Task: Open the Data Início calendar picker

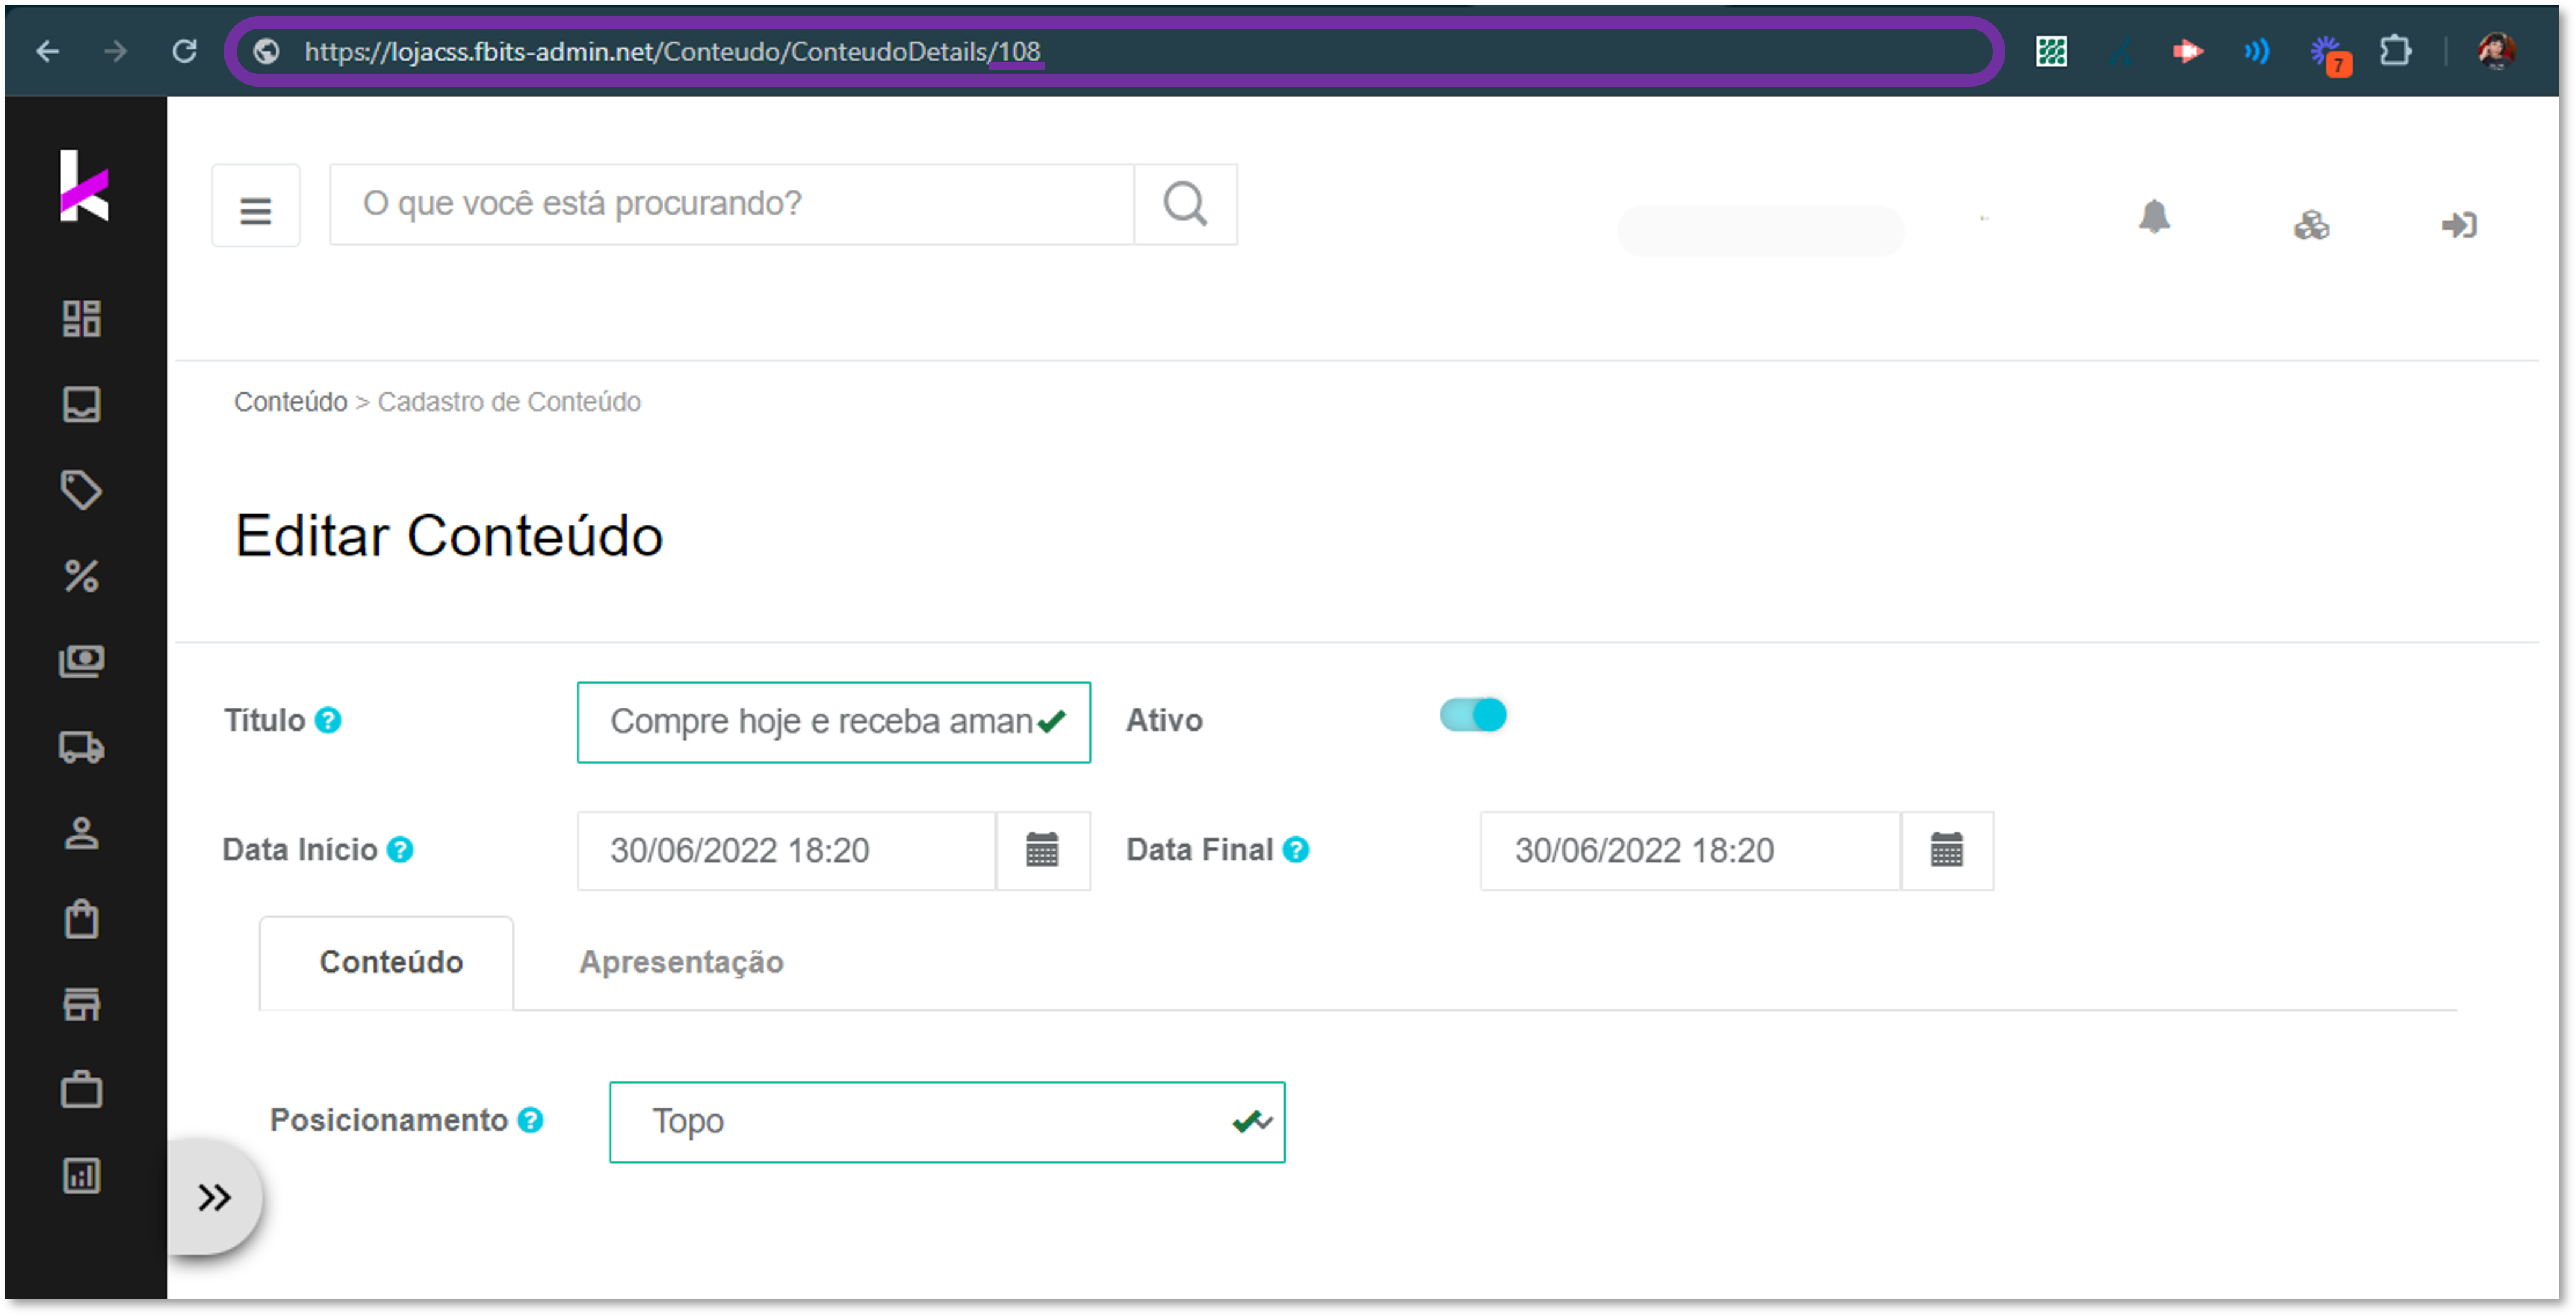Action: [x=1043, y=852]
